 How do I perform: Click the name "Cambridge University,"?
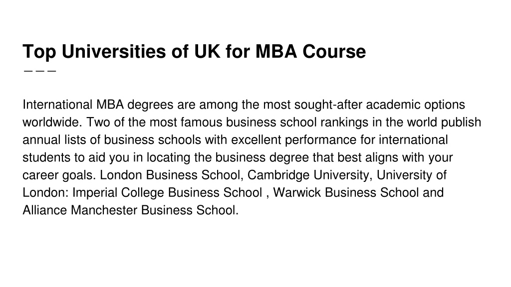point(310,175)
